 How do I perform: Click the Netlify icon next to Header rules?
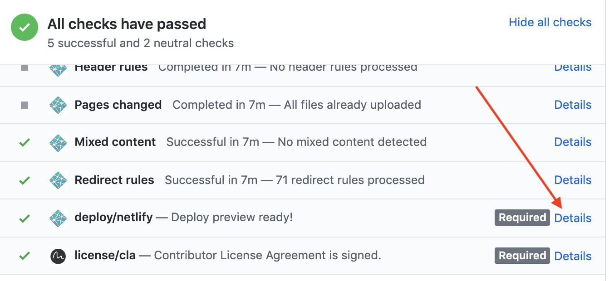[58, 70]
